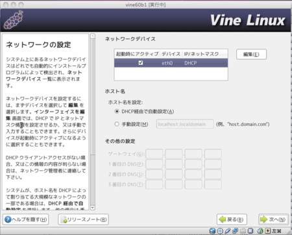292x235 pixels.
Task: Select 手動設定 radio option
Action: tap(117, 124)
